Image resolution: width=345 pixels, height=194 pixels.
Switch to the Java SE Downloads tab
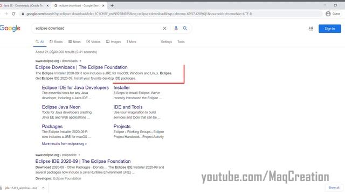pyautogui.click(x=23, y=6)
